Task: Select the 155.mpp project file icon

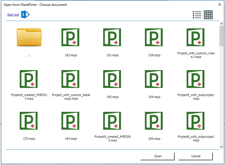Action: click(x=112, y=79)
